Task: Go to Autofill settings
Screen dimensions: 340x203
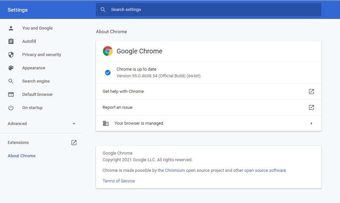Action: 29,41
